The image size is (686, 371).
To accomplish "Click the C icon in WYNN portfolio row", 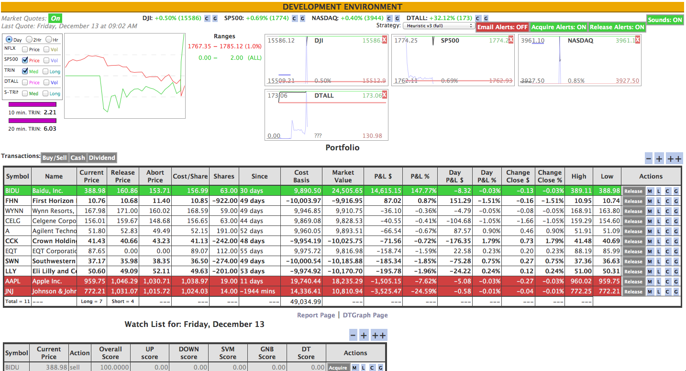I will pyautogui.click(x=667, y=211).
